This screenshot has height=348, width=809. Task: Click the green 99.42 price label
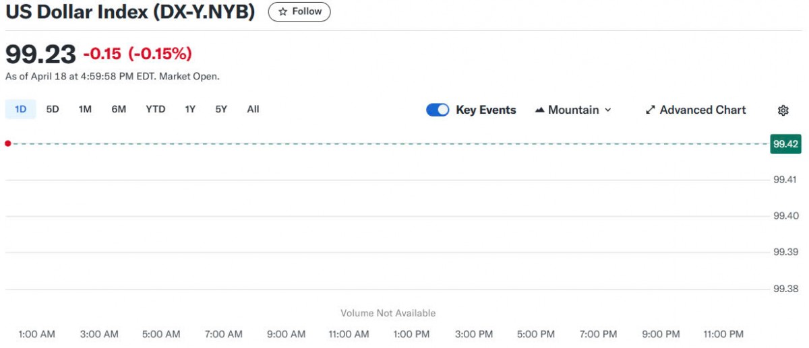[785, 144]
